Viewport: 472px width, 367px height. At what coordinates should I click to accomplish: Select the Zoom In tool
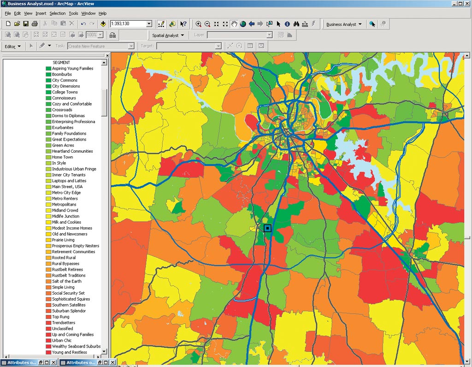pos(199,24)
